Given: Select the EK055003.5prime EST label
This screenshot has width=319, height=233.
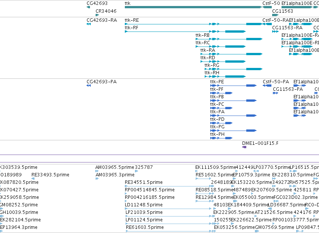Looking at the screenshot, I should pyautogui.click(x=253, y=197).
